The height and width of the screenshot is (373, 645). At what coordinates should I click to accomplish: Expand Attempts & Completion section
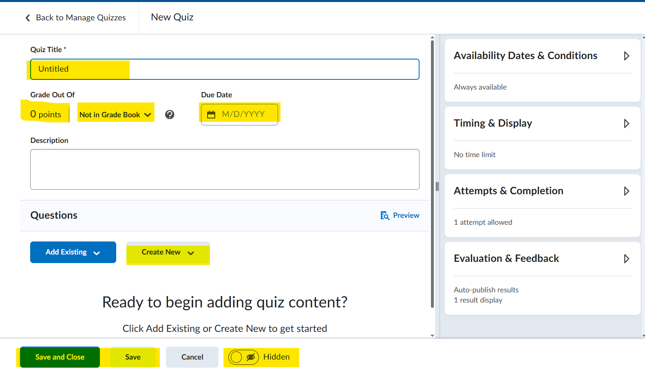(626, 191)
